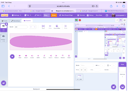Apply the Fade in effect

coord(50,56)
